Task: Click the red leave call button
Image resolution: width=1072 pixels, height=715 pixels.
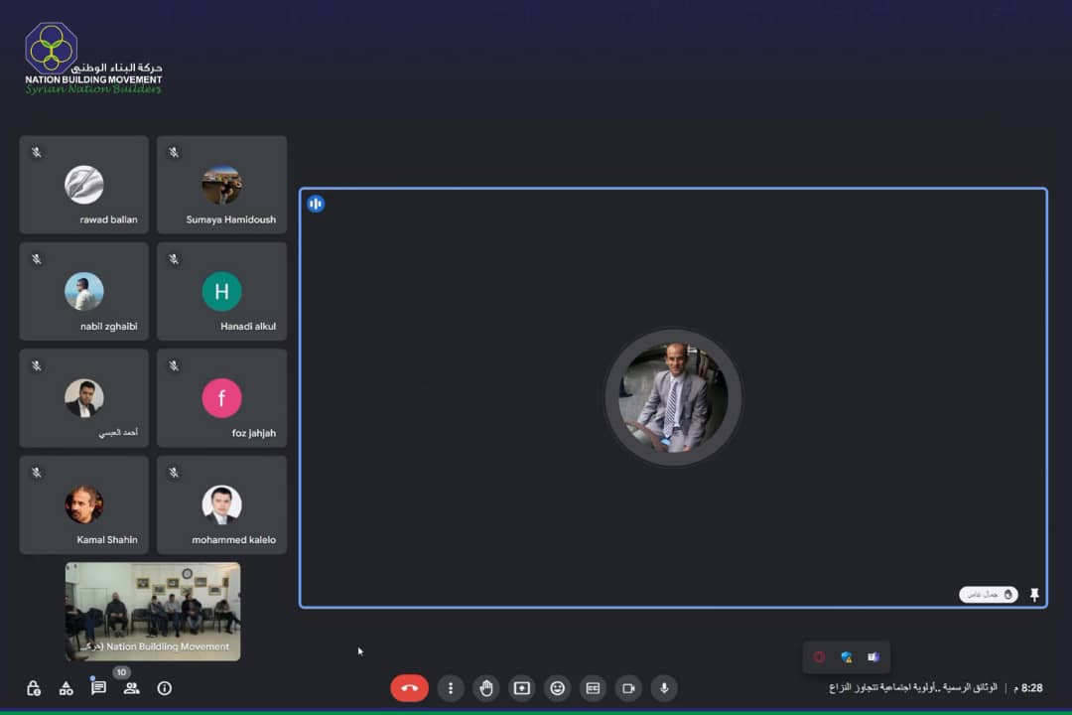Action: (x=409, y=688)
